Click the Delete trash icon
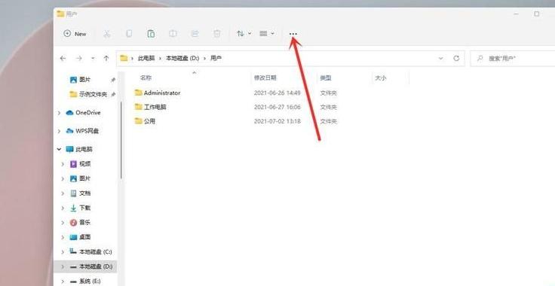The height and width of the screenshot is (286, 555). coord(216,34)
